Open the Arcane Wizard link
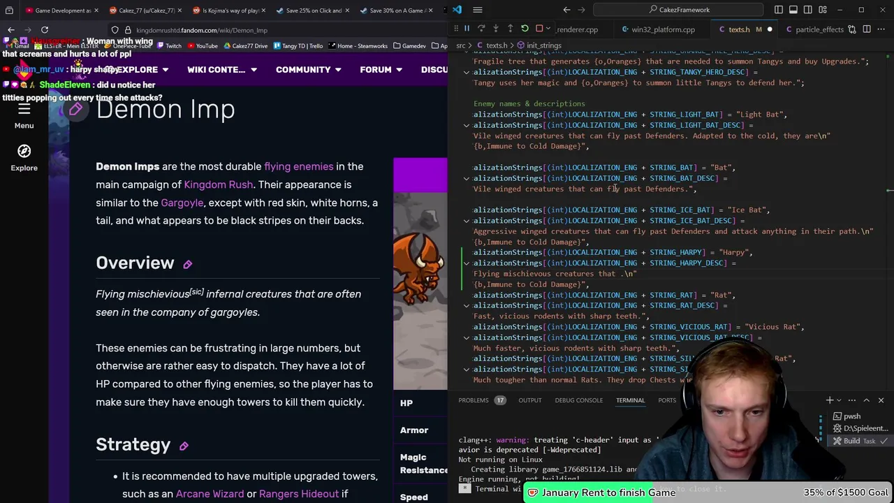This screenshot has width=894, height=503. (210, 494)
